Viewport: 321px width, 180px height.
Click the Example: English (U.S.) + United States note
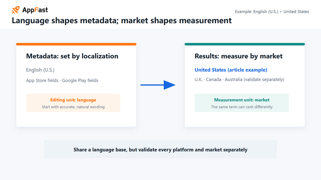272,12
